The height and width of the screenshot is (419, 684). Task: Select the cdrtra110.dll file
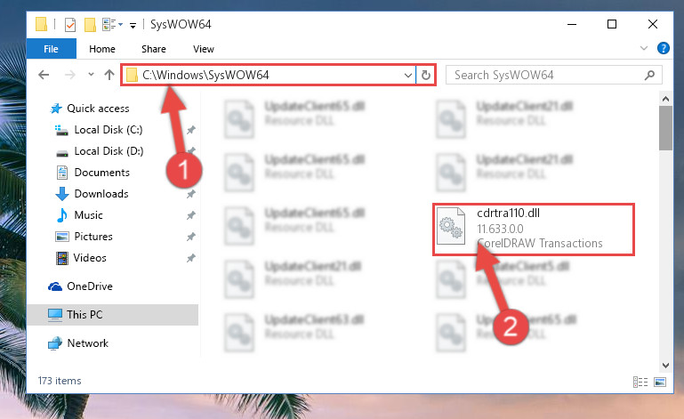(533, 229)
